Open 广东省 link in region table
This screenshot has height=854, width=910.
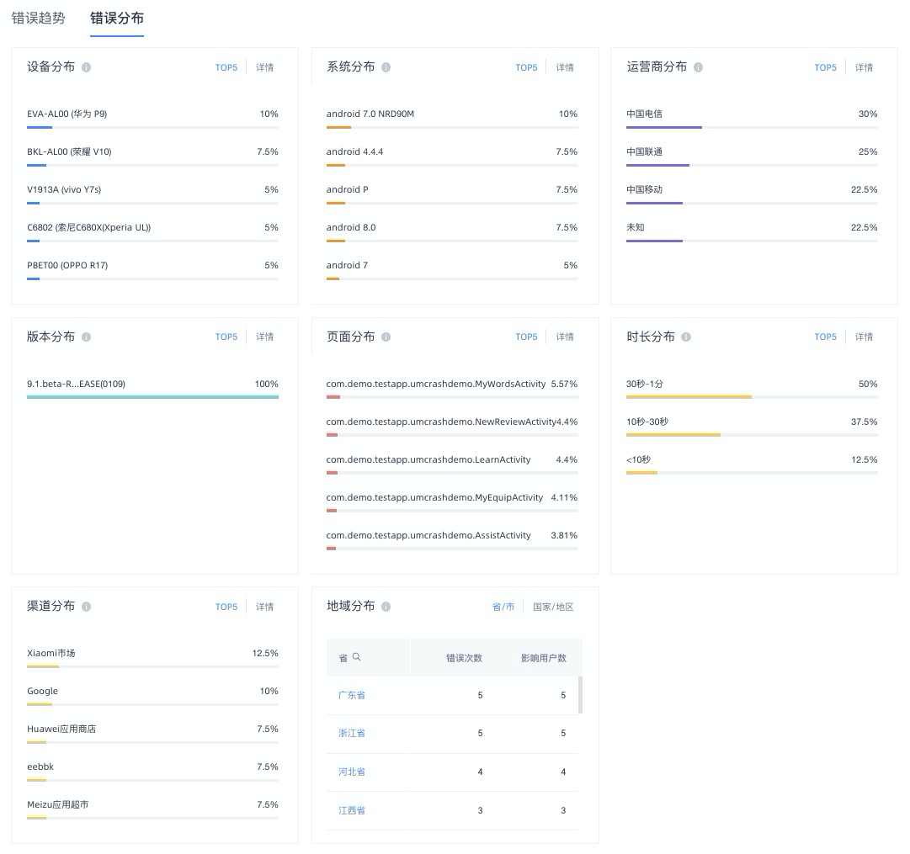click(x=352, y=695)
